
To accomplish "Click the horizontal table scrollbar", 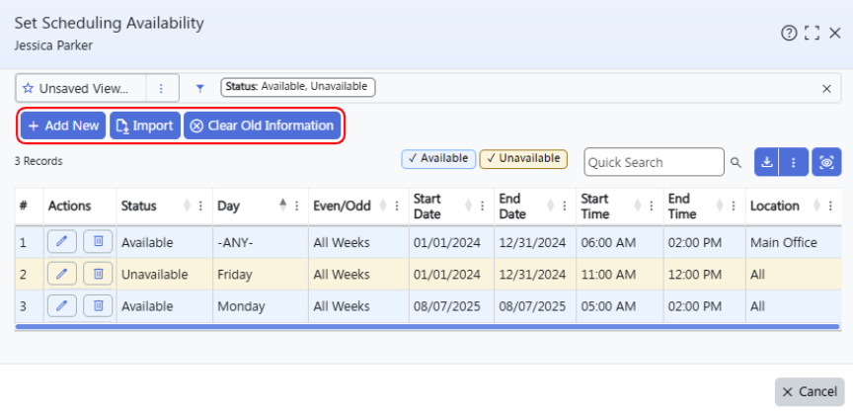I will click(x=427, y=327).
